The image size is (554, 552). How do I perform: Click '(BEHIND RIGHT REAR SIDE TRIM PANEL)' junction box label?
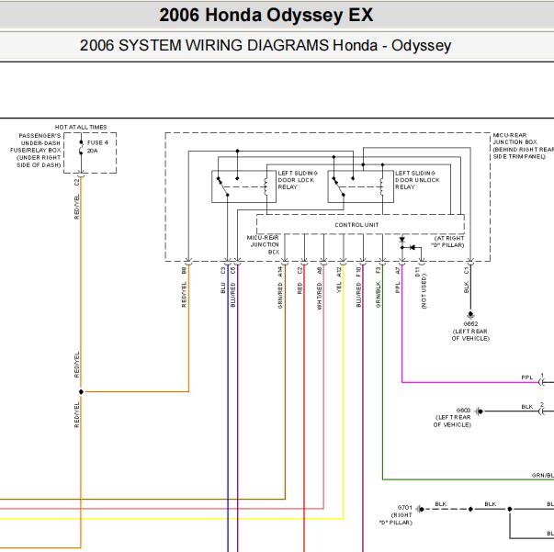(524, 152)
